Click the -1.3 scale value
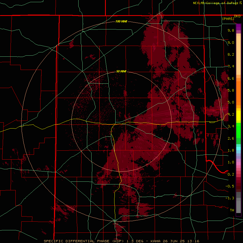 (x=230, y=198)
